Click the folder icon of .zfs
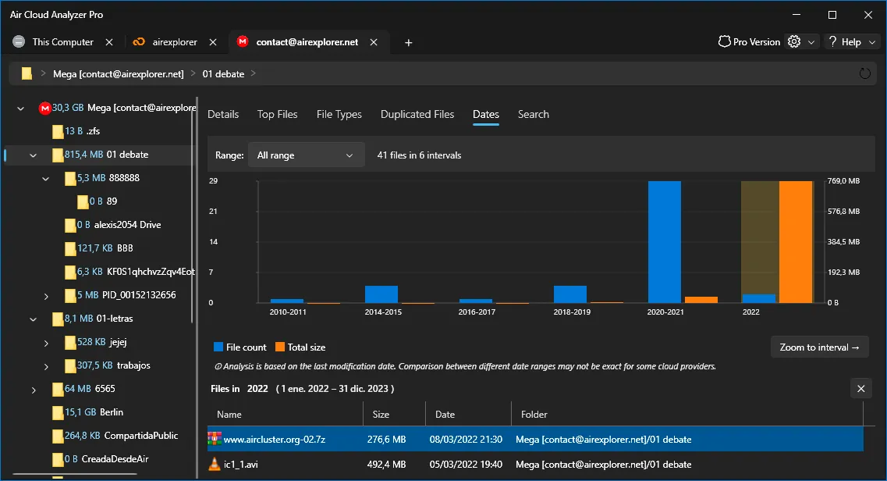Image resolution: width=887 pixels, height=481 pixels. coord(58,131)
